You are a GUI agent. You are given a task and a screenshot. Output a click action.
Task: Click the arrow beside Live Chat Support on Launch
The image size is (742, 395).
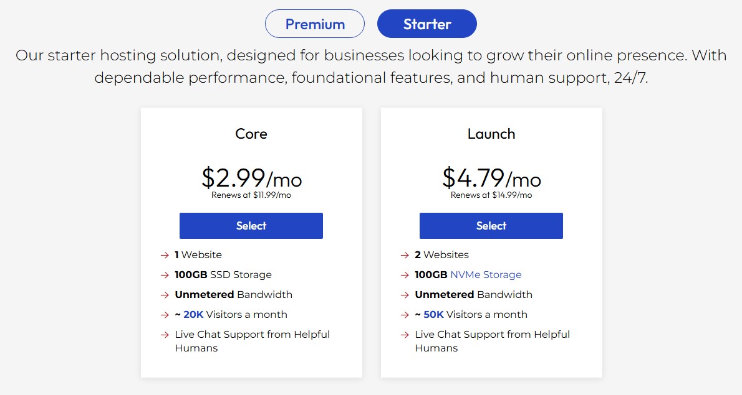pos(405,334)
